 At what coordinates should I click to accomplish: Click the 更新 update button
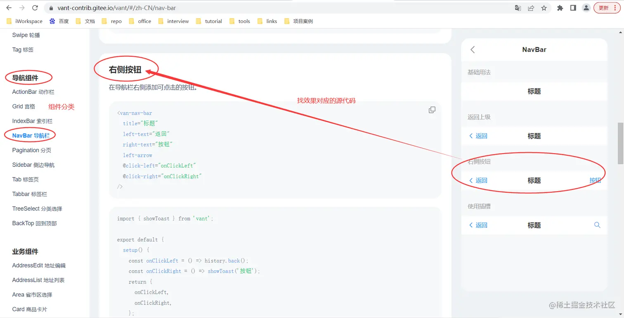click(x=604, y=8)
